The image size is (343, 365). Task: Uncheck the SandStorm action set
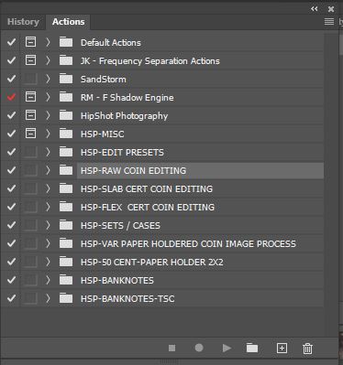(x=11, y=79)
